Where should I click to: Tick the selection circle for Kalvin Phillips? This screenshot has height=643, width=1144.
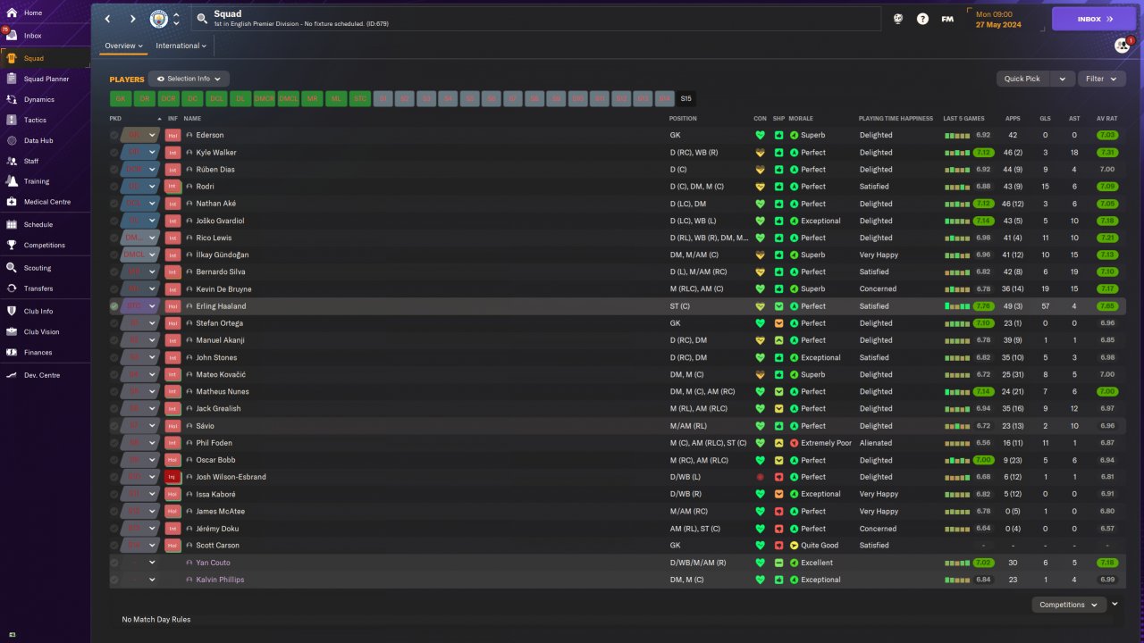114,580
